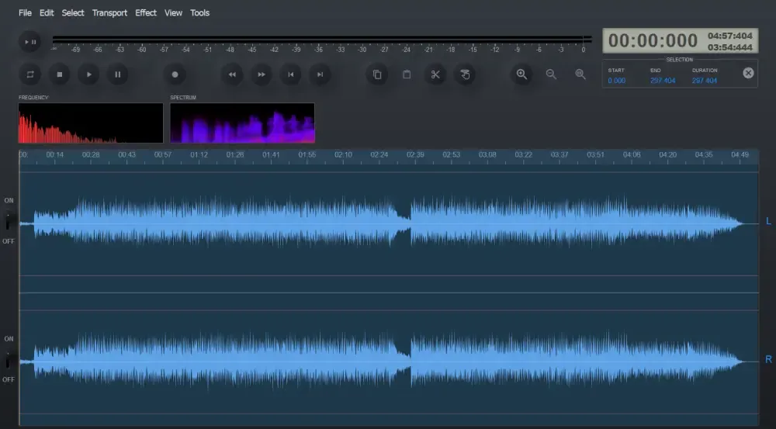Clear the selection with the X button

[748, 73]
